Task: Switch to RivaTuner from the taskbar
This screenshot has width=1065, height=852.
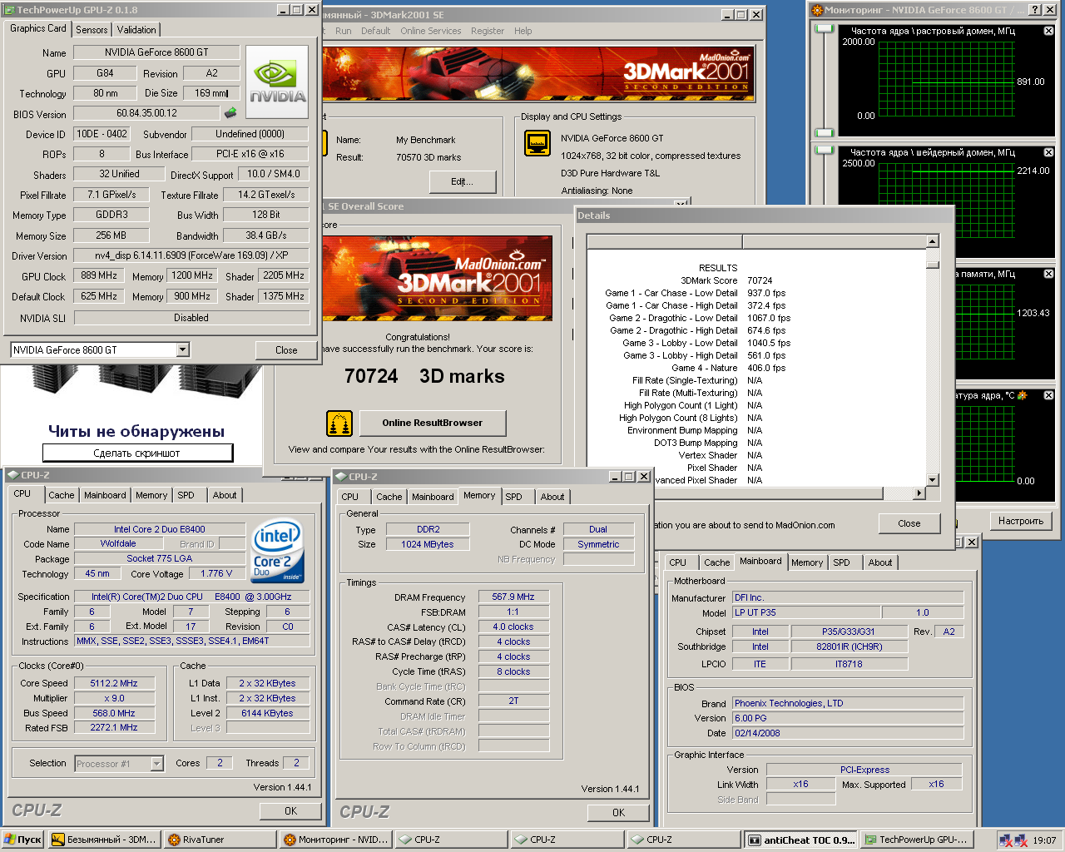Action: point(220,840)
